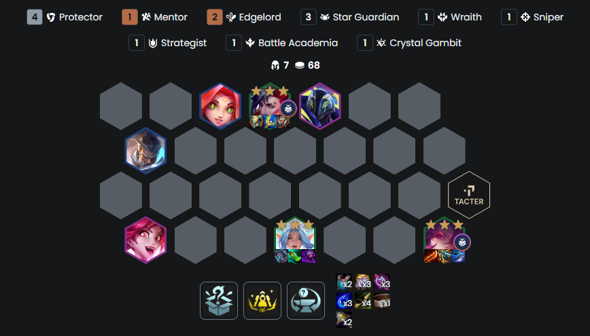Click the Star Guardian trait label
This screenshot has height=336, width=590.
click(366, 17)
